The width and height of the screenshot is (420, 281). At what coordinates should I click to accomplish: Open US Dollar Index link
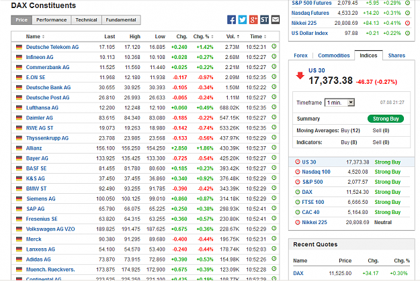[310, 33]
